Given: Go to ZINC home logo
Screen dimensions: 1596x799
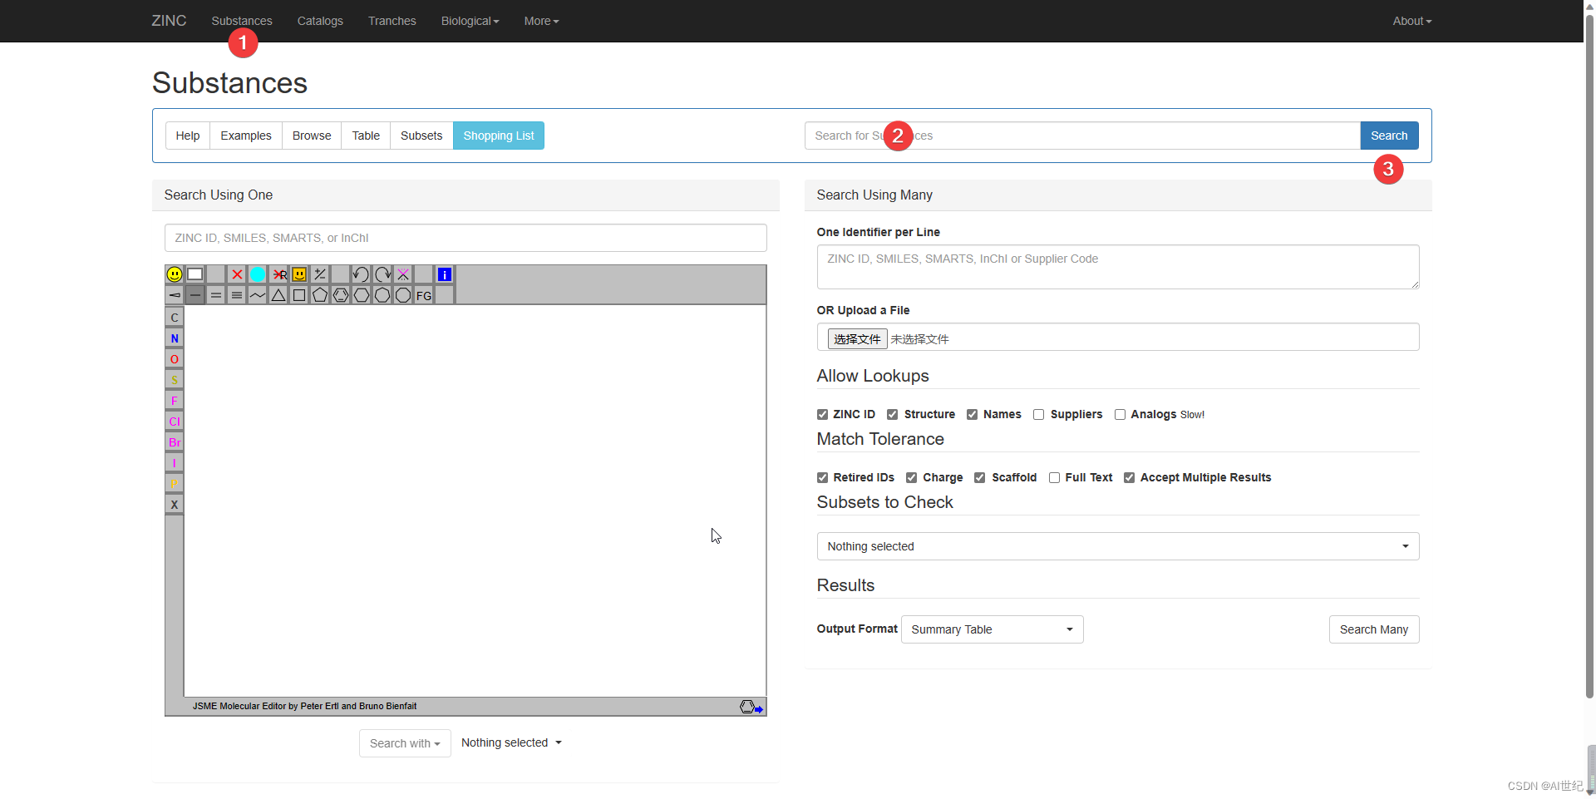Looking at the screenshot, I should pyautogui.click(x=169, y=21).
